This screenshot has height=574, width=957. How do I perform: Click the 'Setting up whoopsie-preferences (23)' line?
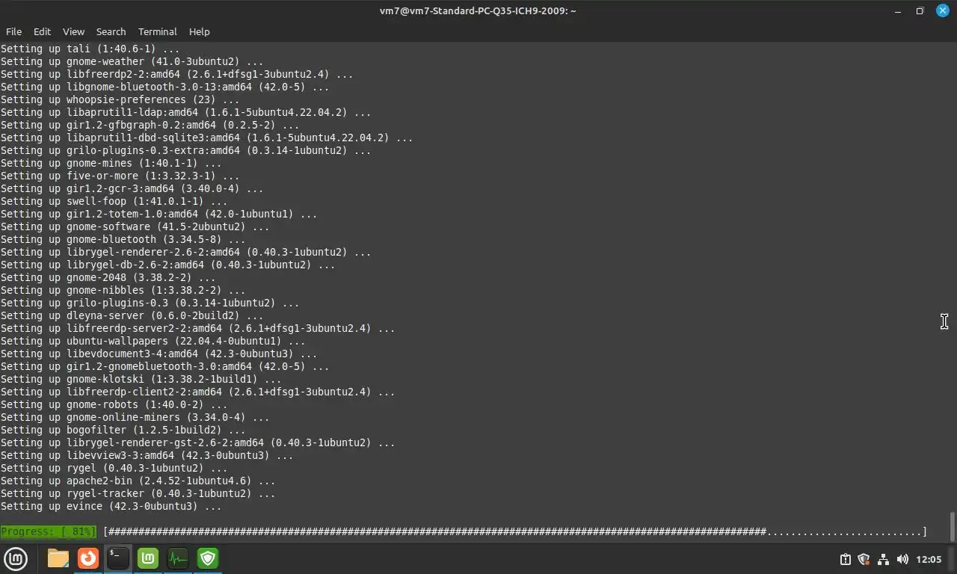pos(120,99)
